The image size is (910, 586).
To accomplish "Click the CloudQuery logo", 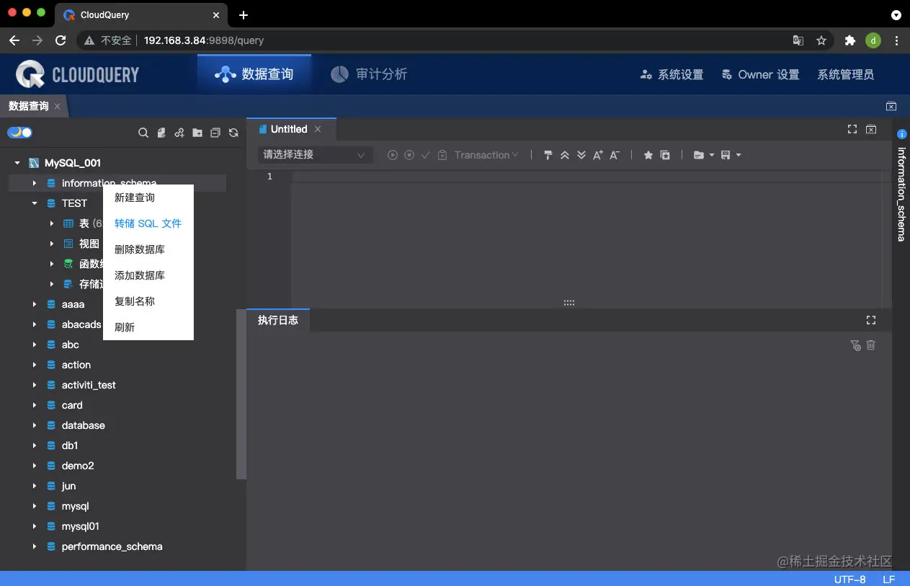I will pos(77,74).
